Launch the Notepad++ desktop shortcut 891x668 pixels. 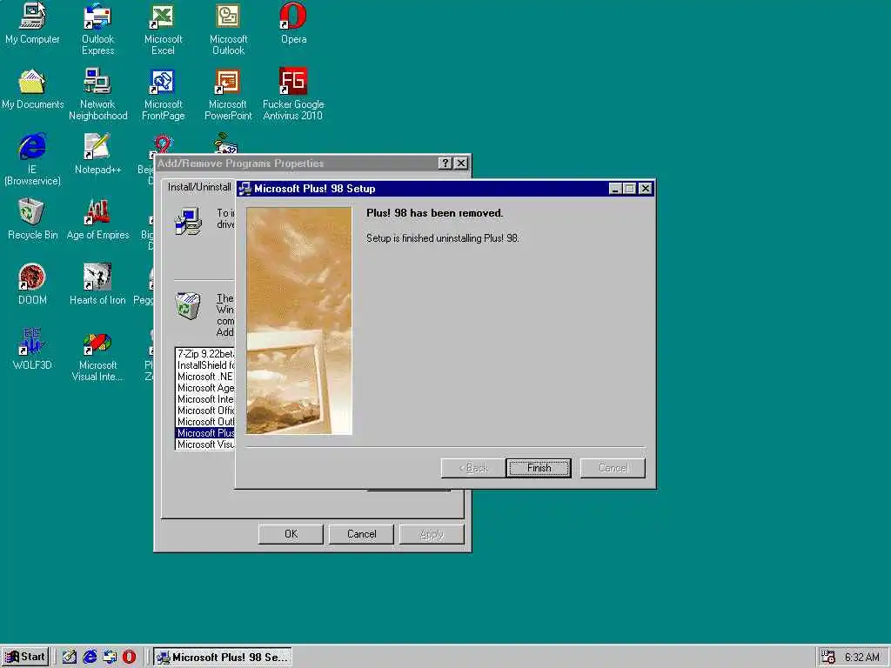[97, 153]
